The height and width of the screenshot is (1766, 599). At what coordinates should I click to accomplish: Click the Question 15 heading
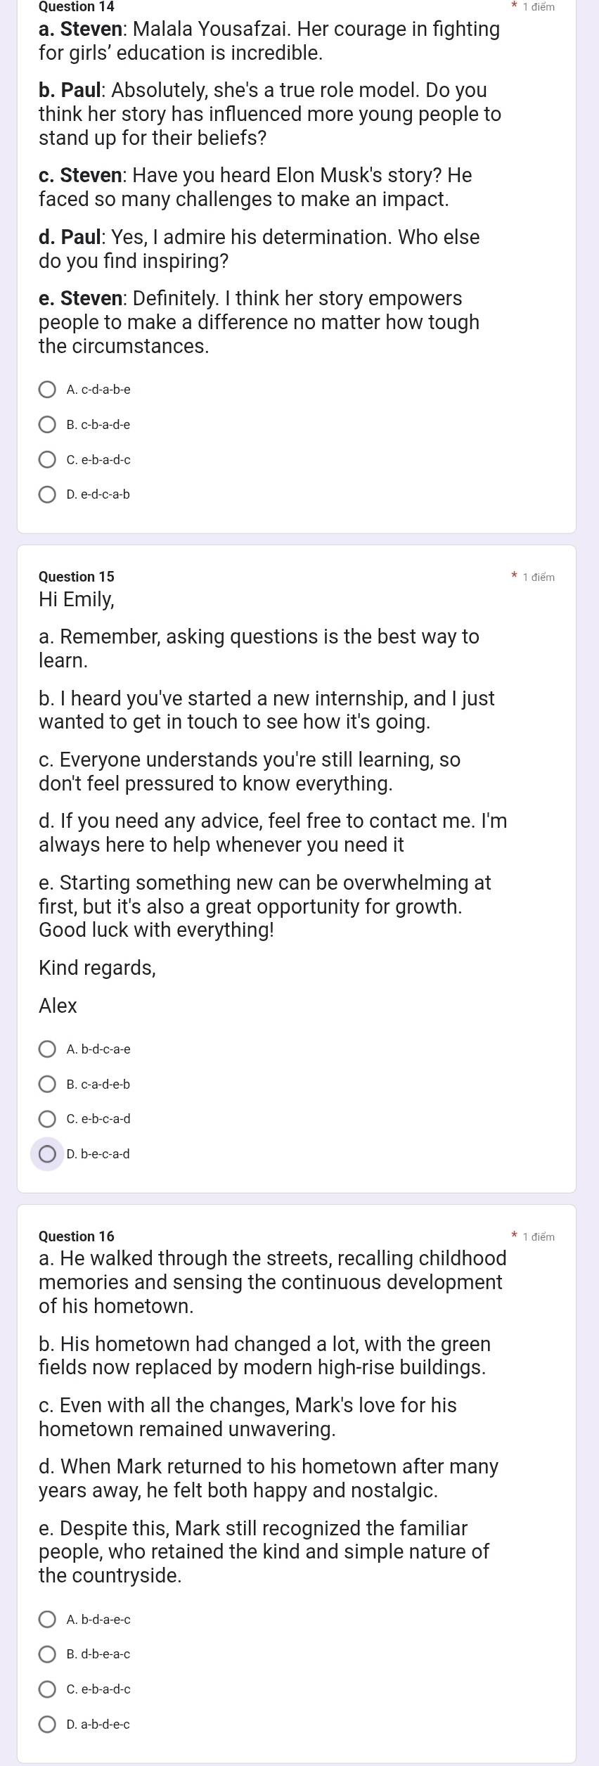click(77, 577)
